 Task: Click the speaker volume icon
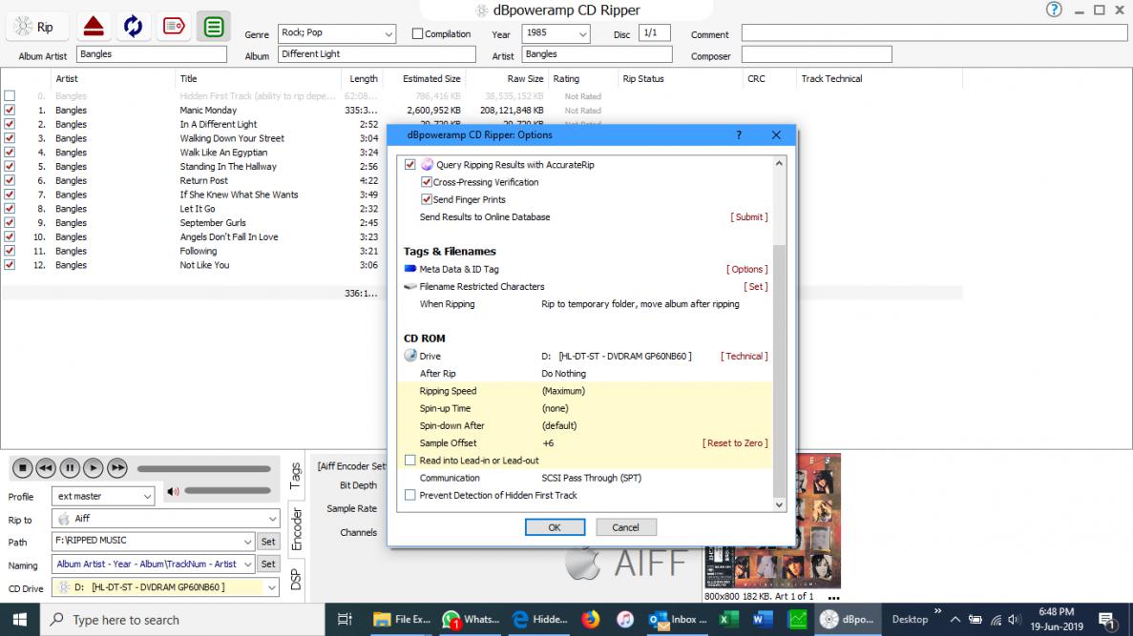[x=173, y=492]
